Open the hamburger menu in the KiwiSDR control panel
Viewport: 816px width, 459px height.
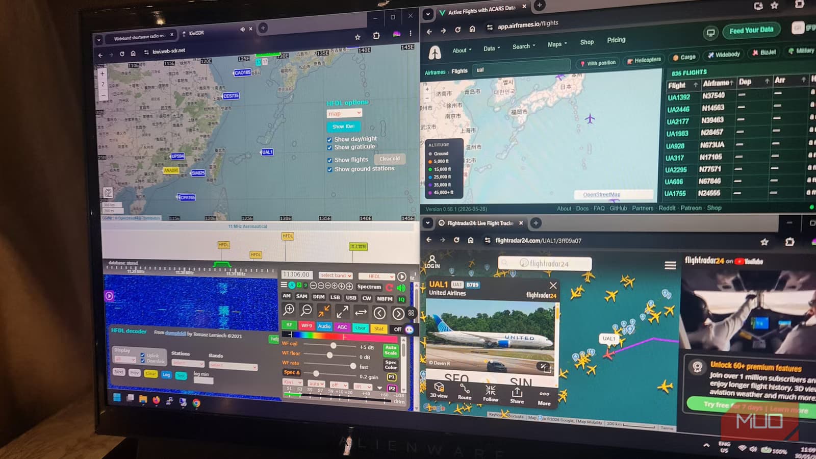(284, 285)
